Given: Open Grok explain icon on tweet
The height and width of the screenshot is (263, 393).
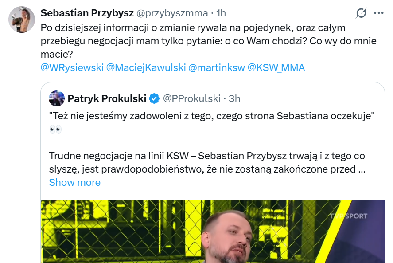Looking at the screenshot, I should pos(361,13).
